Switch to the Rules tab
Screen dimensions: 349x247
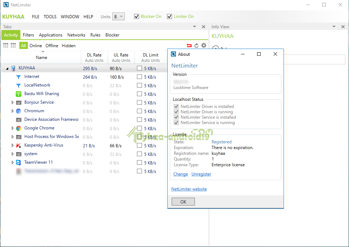click(x=95, y=35)
